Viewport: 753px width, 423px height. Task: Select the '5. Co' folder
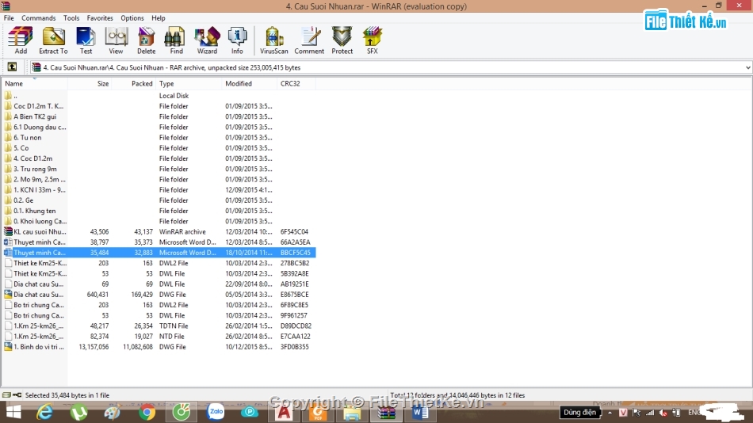point(159,148)
